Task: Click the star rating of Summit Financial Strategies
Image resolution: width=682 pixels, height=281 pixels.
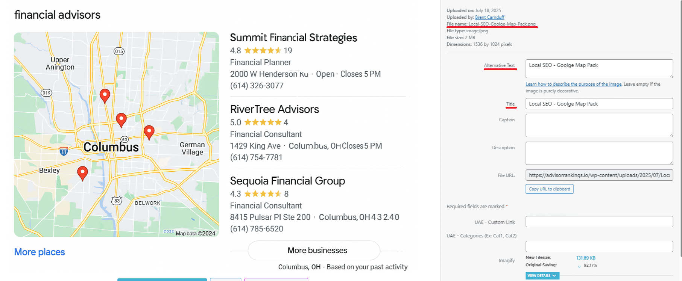Action: [x=263, y=50]
